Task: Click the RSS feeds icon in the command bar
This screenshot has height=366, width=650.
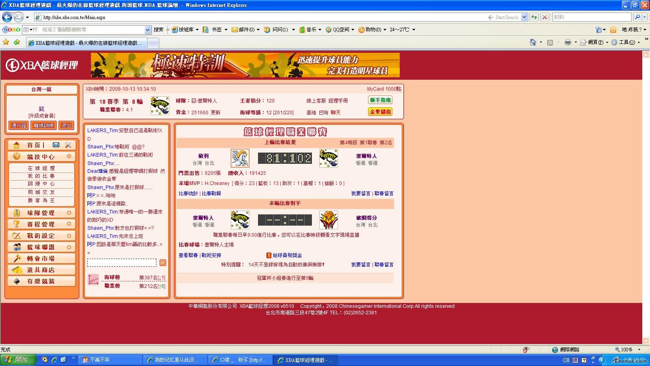Action: point(550,42)
